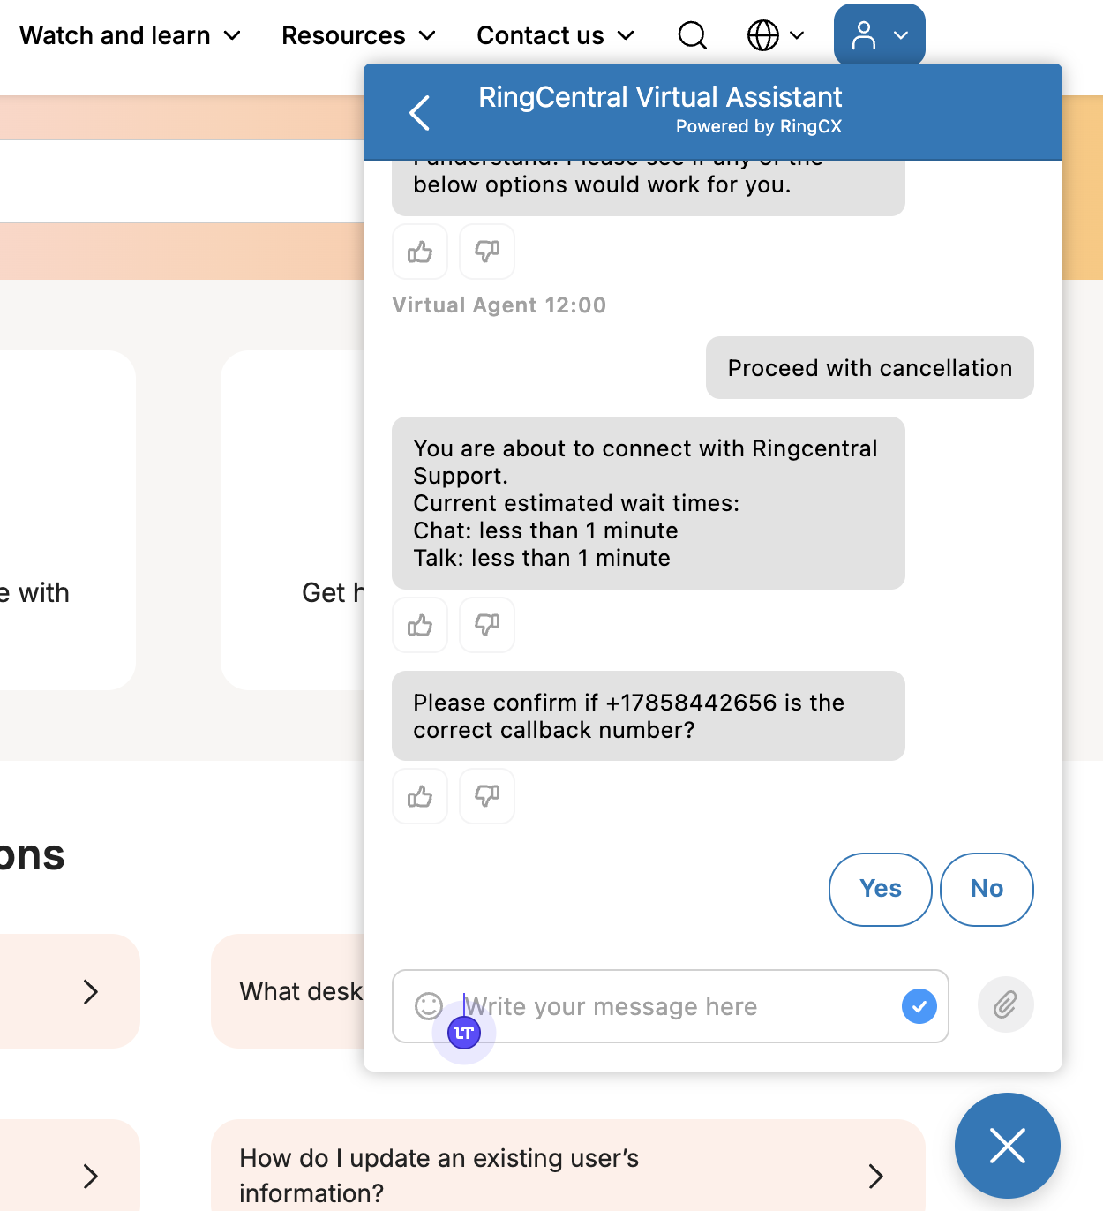Close the chat with the round X button

1008,1146
